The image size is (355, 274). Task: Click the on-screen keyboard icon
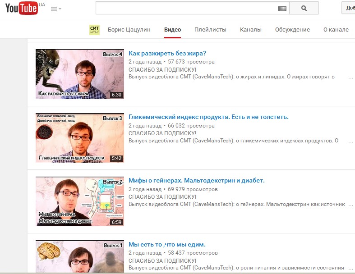[x=282, y=8]
